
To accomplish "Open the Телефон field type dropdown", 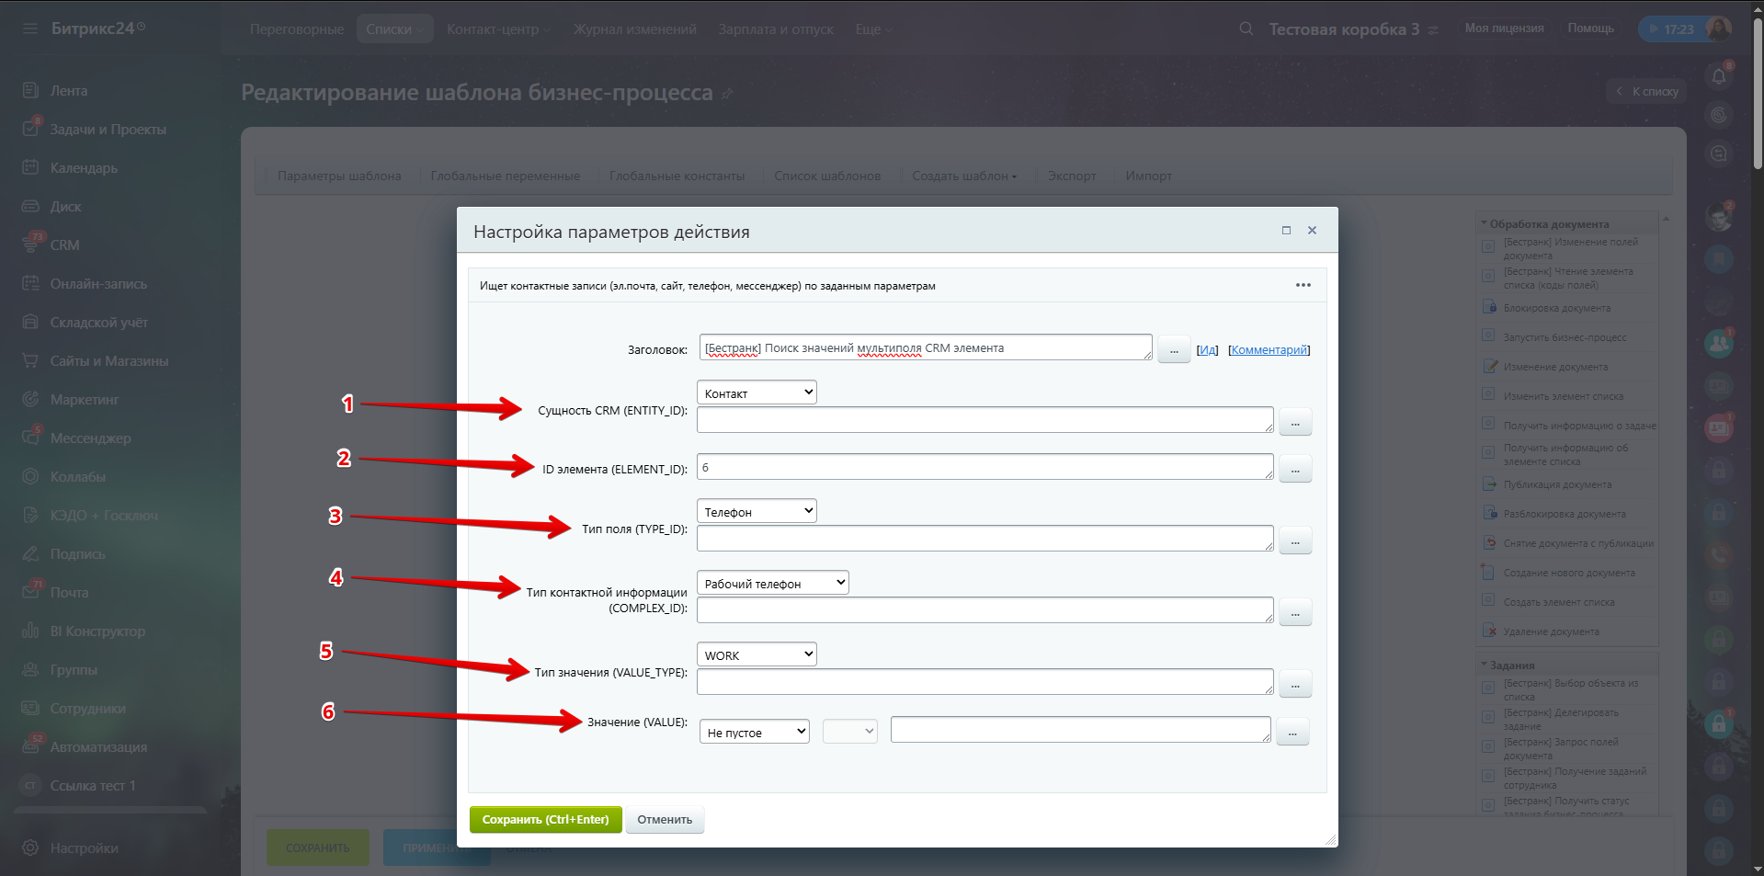I will coord(757,511).
